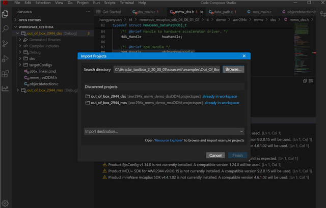Open objectdetection.c in the explorer
Image resolution: width=326 pixels, height=208 pixels.
click(x=44, y=84)
